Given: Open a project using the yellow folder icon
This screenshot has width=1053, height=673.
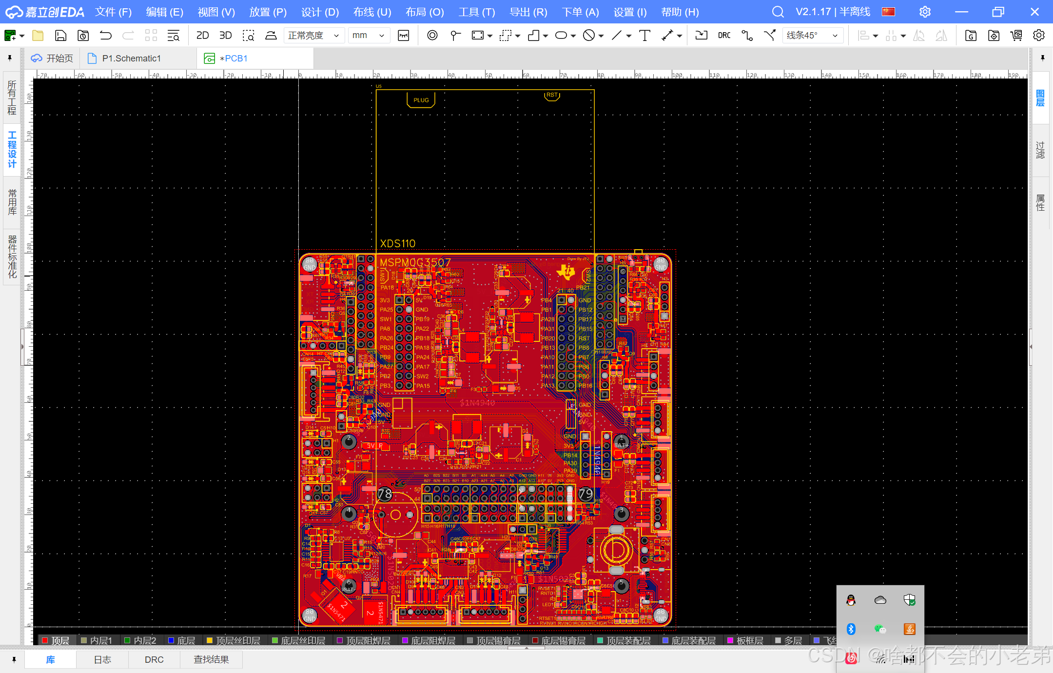Looking at the screenshot, I should click(38, 35).
